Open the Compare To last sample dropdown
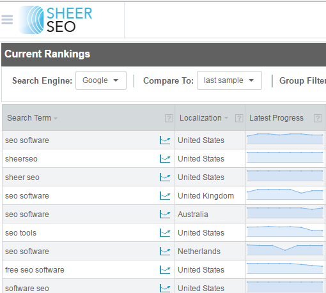Viewport: 326px width, 293px height. pyautogui.click(x=229, y=80)
